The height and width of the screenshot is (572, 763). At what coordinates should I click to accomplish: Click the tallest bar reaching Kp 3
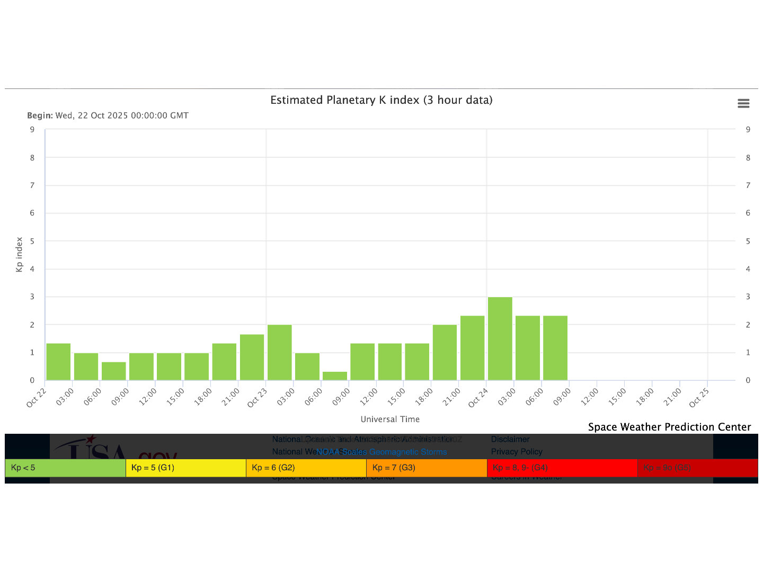click(500, 339)
